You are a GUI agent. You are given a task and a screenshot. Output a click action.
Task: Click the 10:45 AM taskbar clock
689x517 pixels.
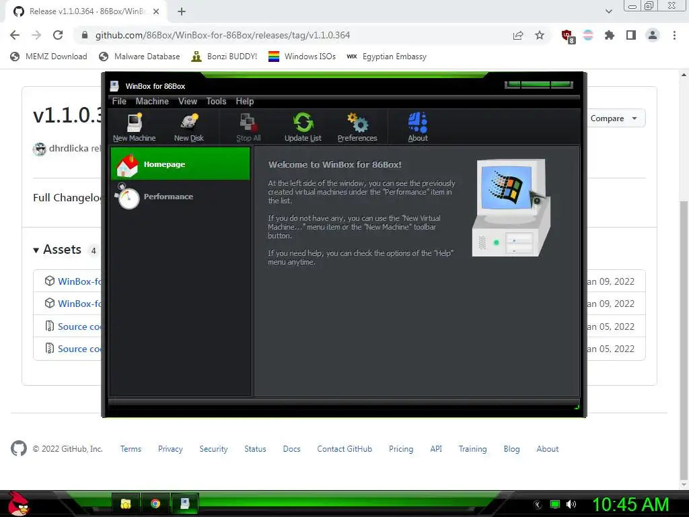pyautogui.click(x=630, y=504)
